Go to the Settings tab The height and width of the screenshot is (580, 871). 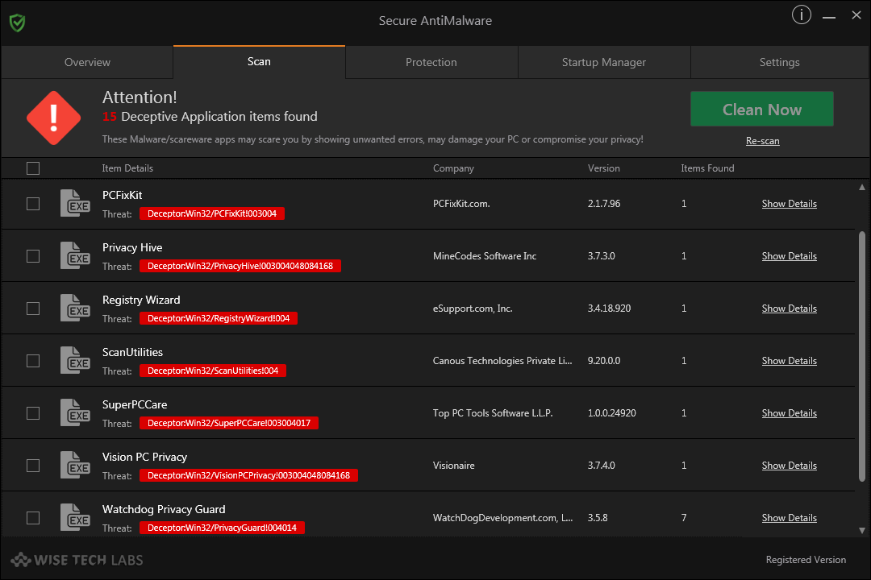pyautogui.click(x=779, y=62)
